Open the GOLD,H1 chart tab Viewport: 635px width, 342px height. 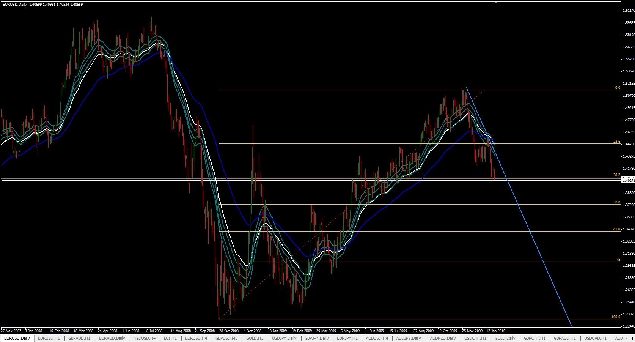coord(255,338)
